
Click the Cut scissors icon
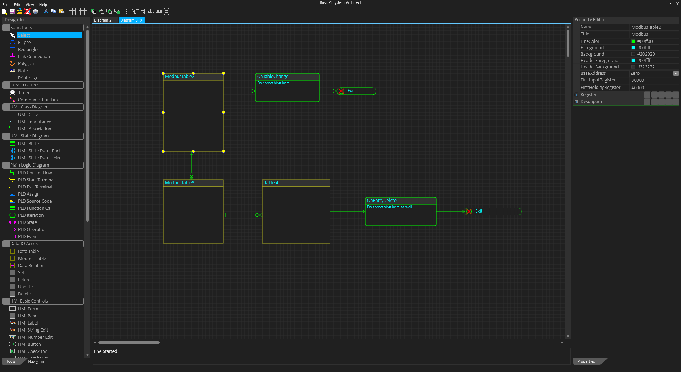click(46, 11)
